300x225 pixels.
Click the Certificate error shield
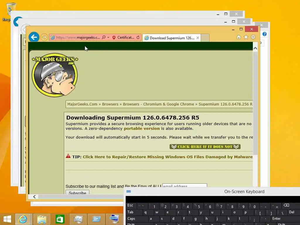tap(114, 37)
